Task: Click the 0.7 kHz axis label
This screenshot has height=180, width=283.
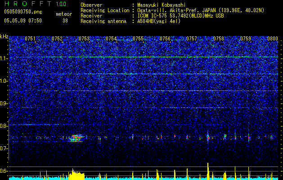Action: pyautogui.click(x=4, y=148)
